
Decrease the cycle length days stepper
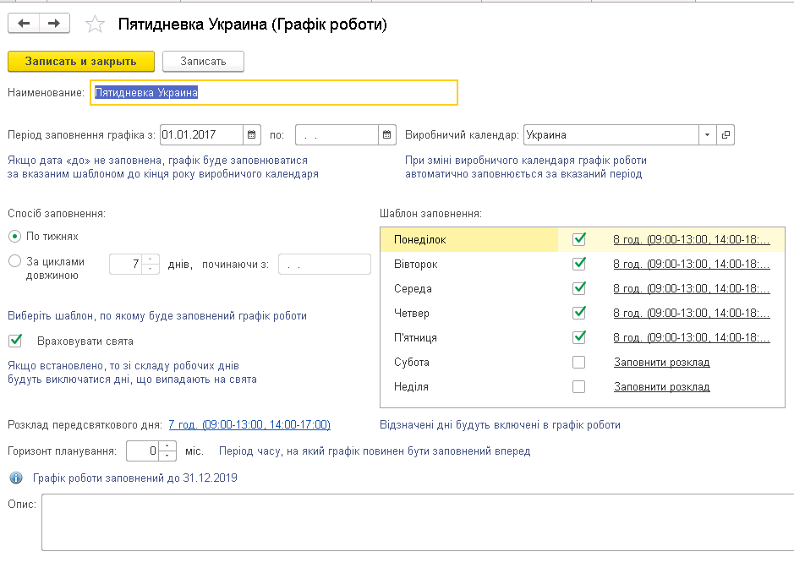click(151, 269)
